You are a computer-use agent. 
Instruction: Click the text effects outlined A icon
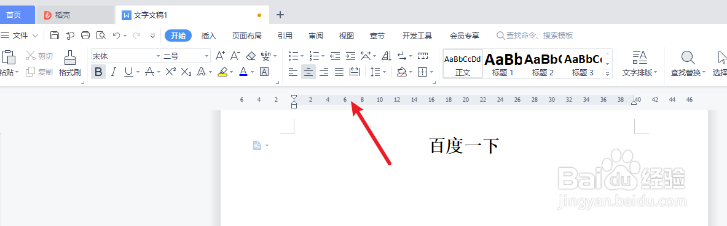click(x=201, y=72)
